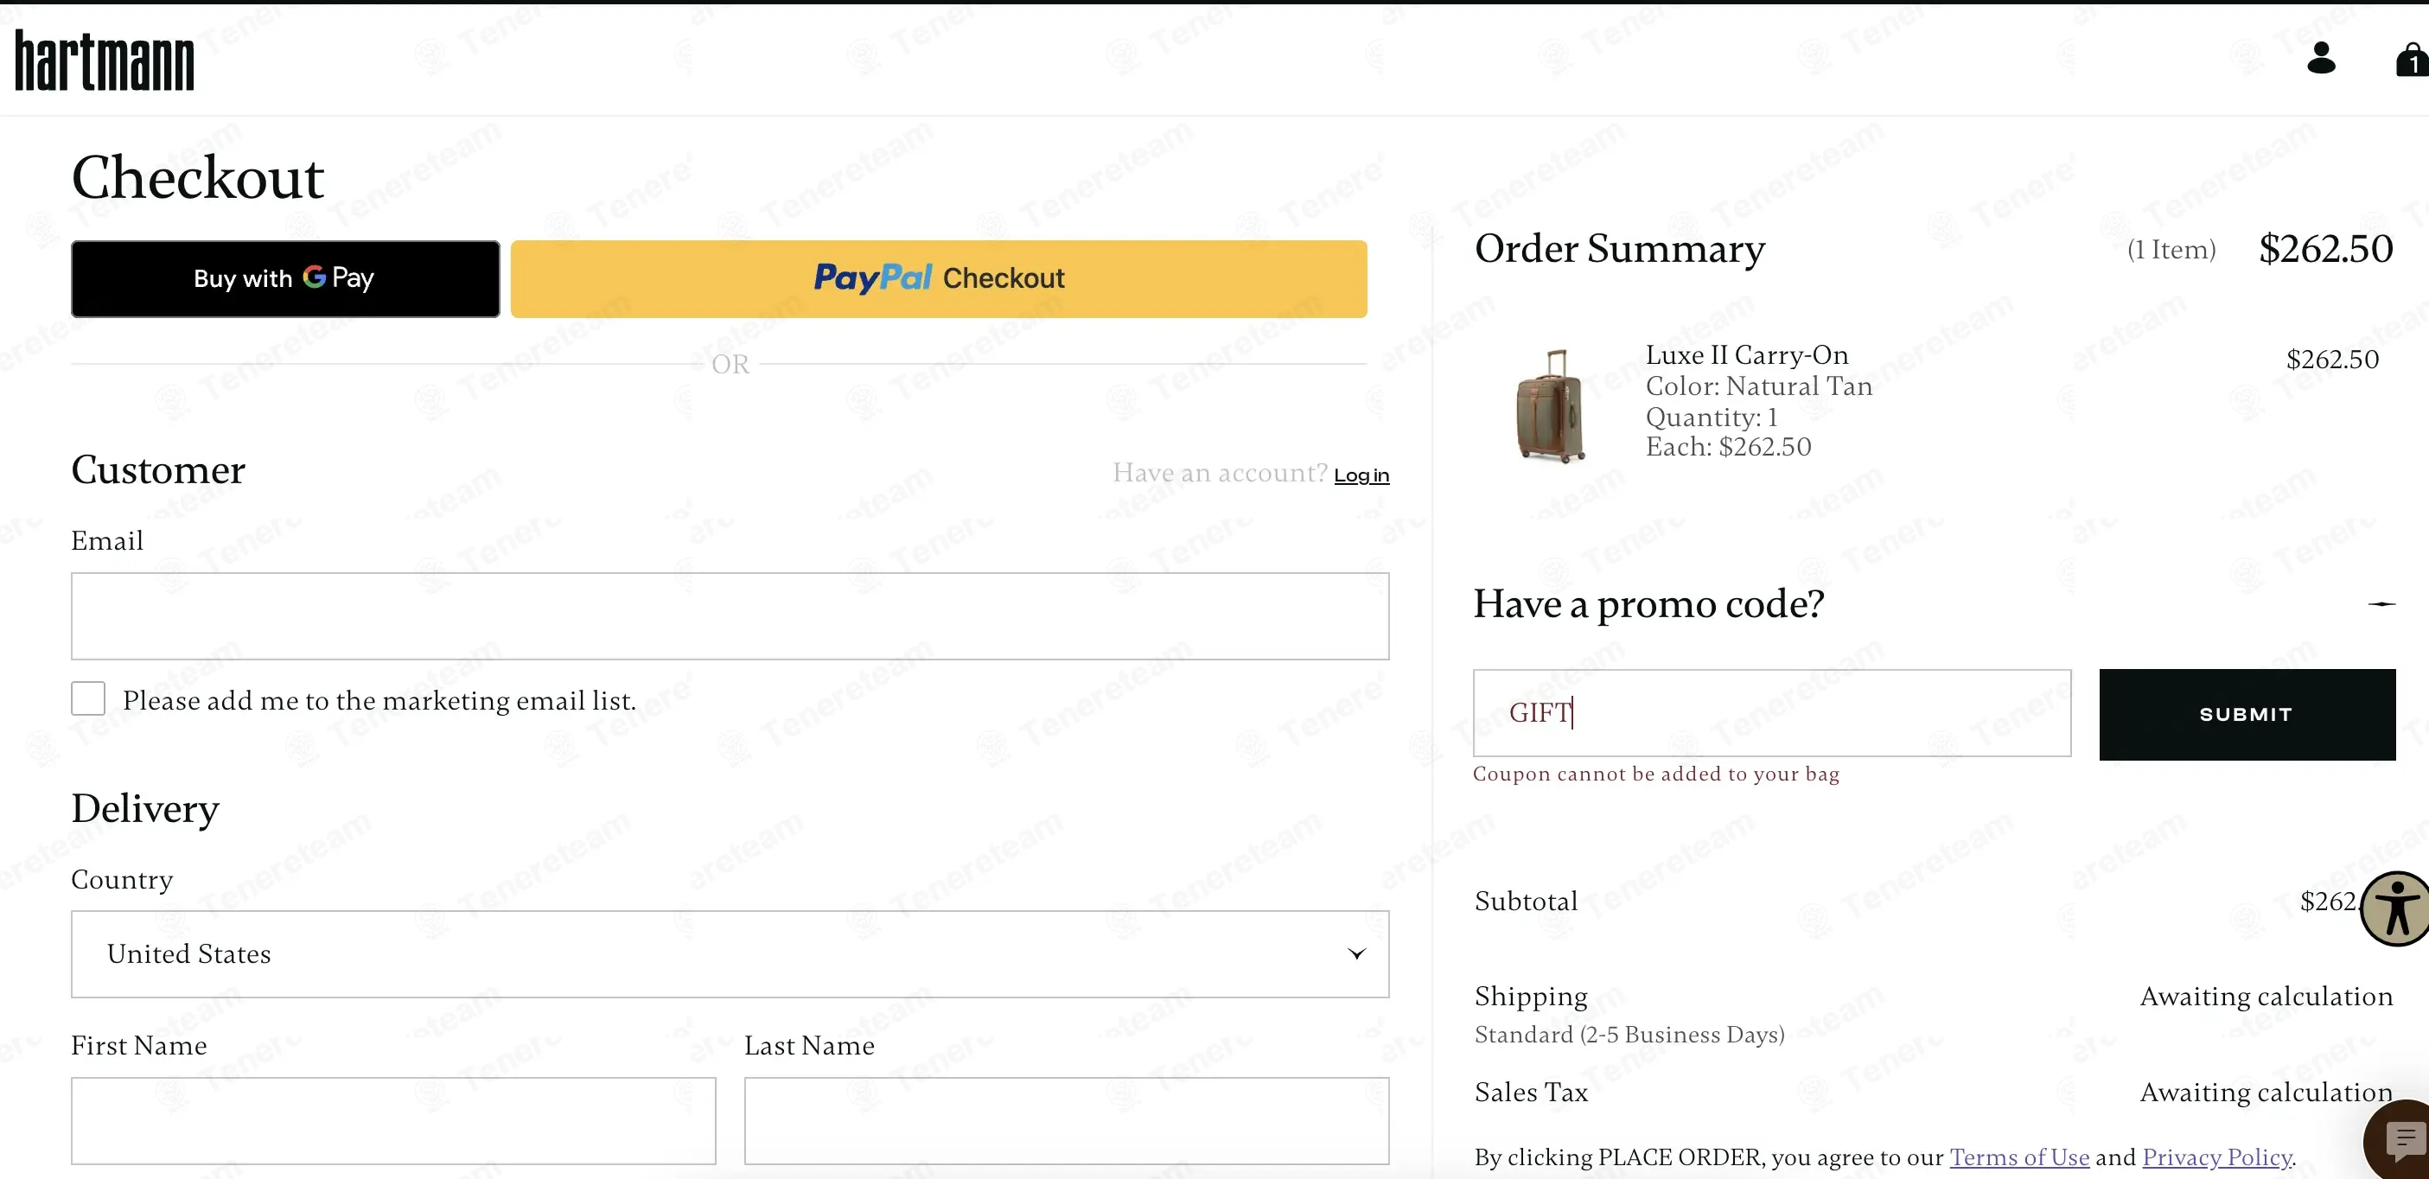
Task: Click Buy with G Pay button
Action: (286, 278)
